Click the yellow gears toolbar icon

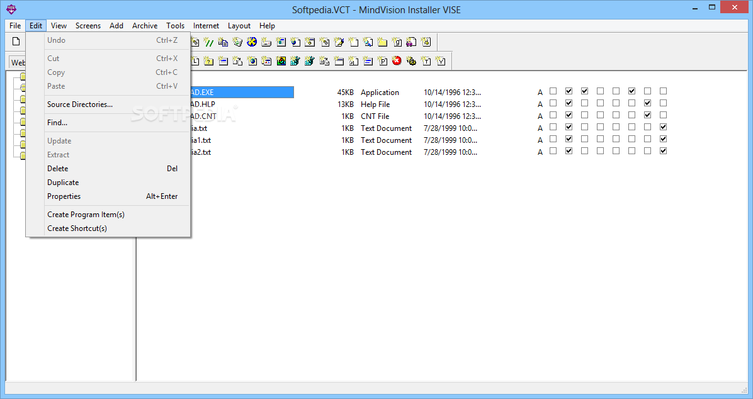[411, 61]
